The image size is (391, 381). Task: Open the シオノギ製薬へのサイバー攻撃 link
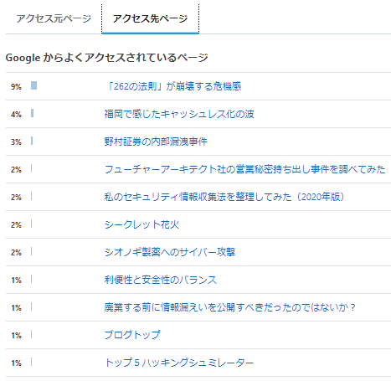(x=170, y=252)
